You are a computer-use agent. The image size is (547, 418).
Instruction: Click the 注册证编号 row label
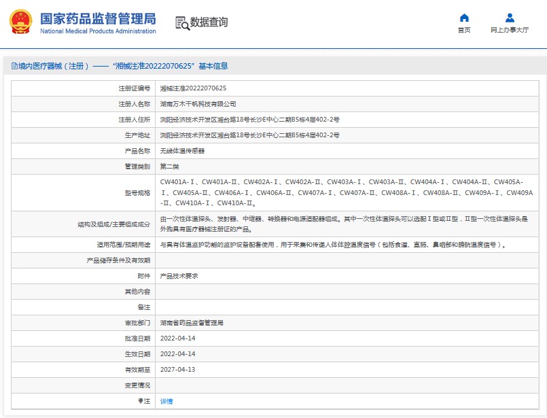tap(135, 88)
